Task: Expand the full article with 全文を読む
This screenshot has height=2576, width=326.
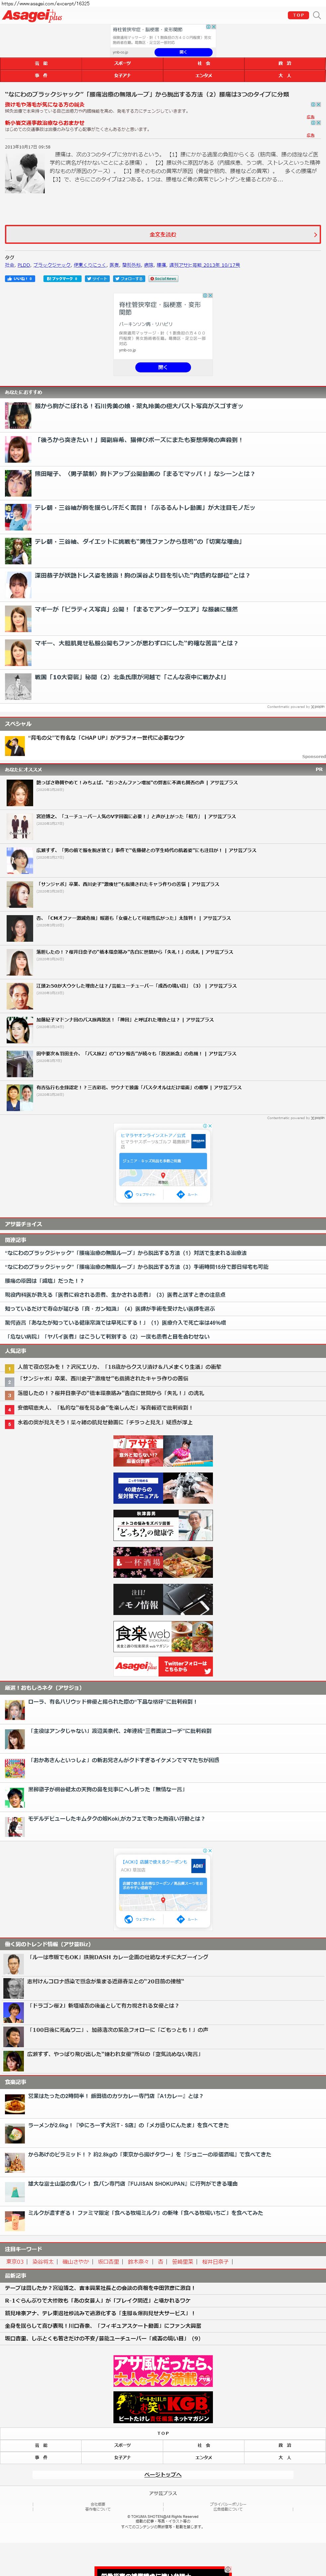Action: tap(163, 234)
